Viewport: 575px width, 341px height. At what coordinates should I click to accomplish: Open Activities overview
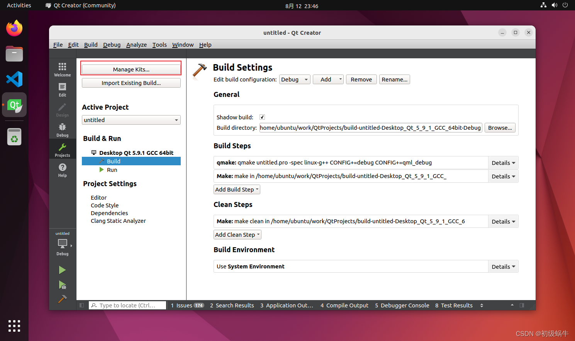19,5
